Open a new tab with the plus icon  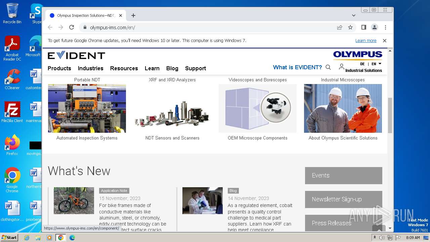click(x=133, y=15)
